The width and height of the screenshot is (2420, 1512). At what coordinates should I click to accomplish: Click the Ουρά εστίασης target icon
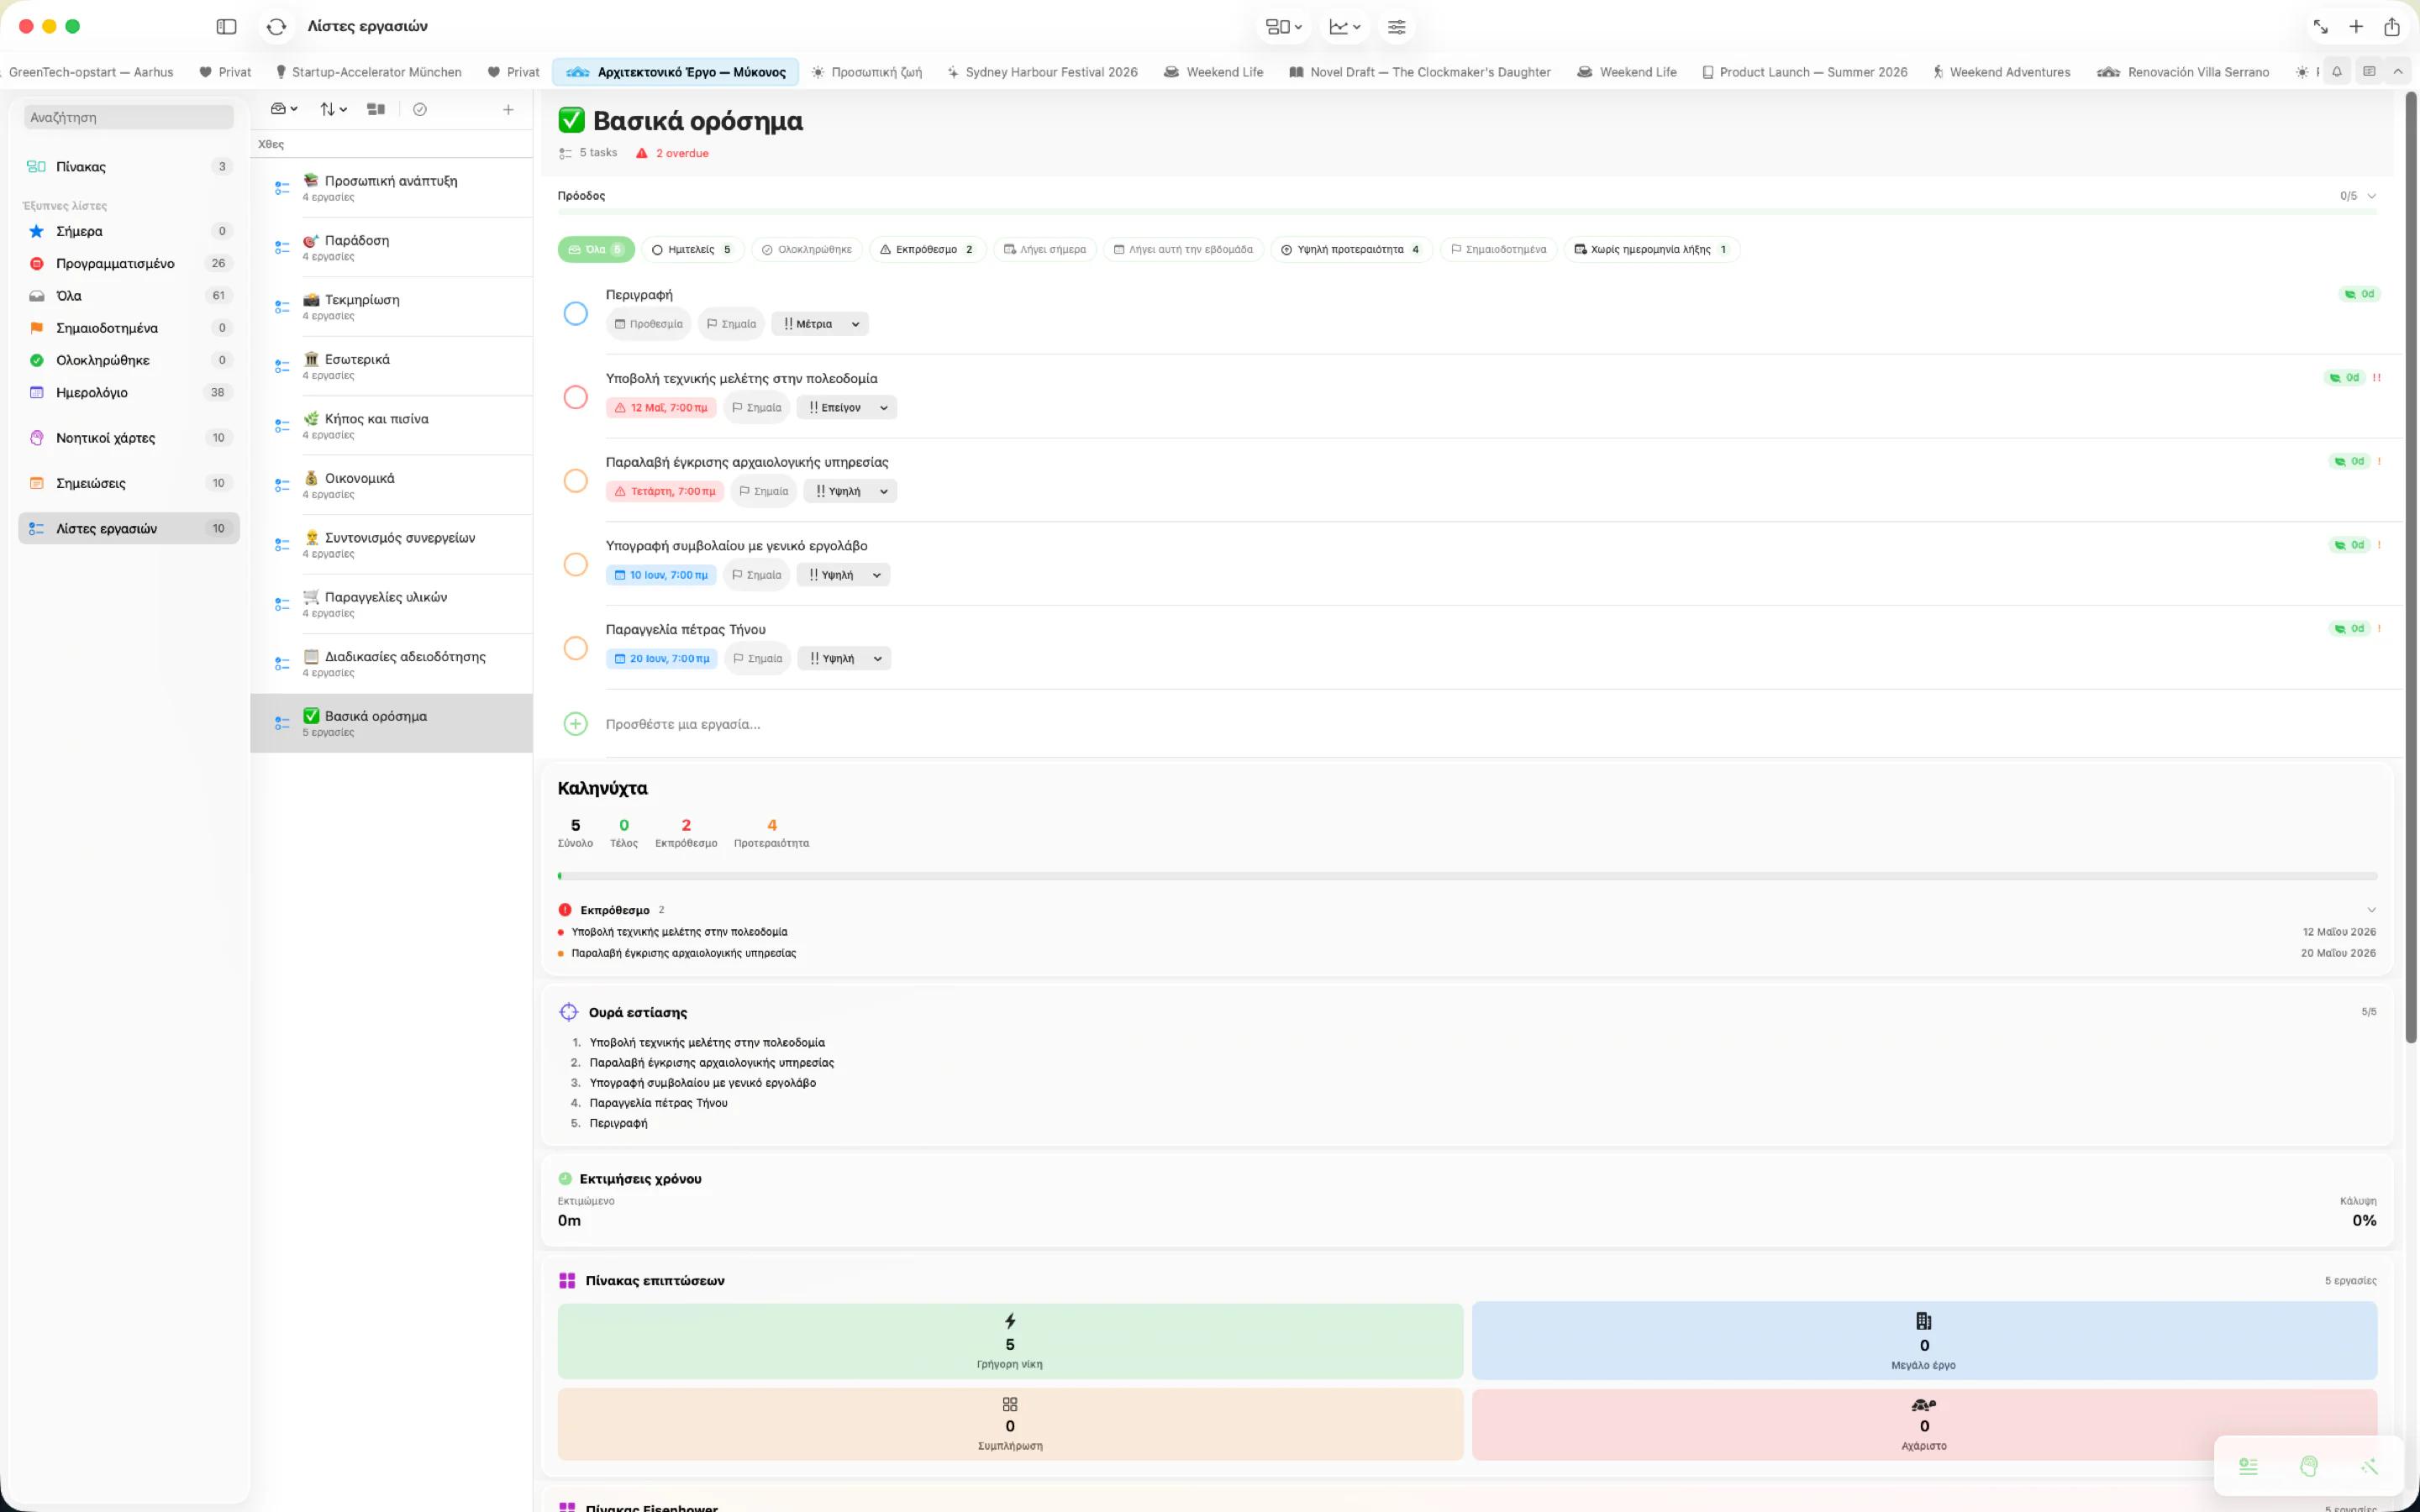(568, 1012)
